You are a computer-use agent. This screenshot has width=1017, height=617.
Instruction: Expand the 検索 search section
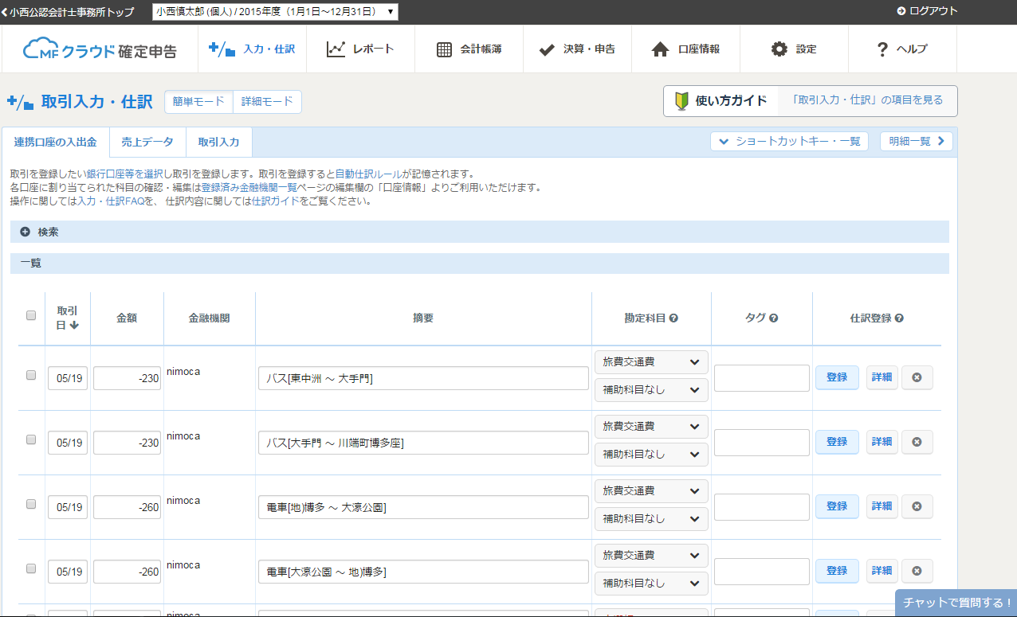[x=26, y=232]
